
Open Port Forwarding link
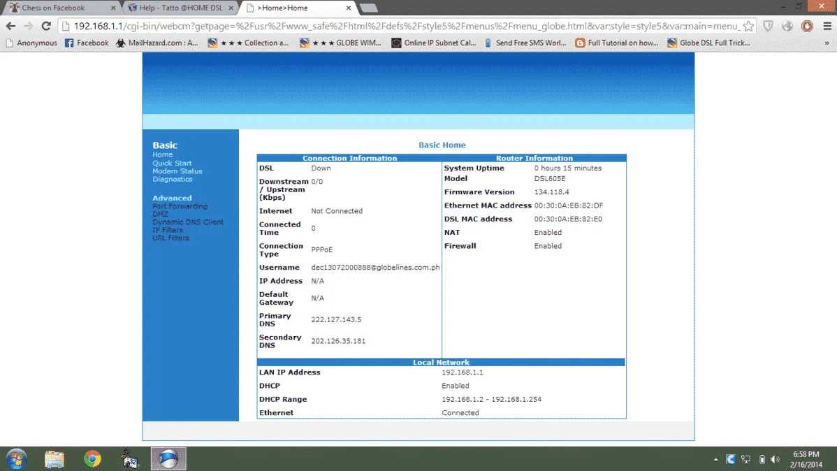180,205
